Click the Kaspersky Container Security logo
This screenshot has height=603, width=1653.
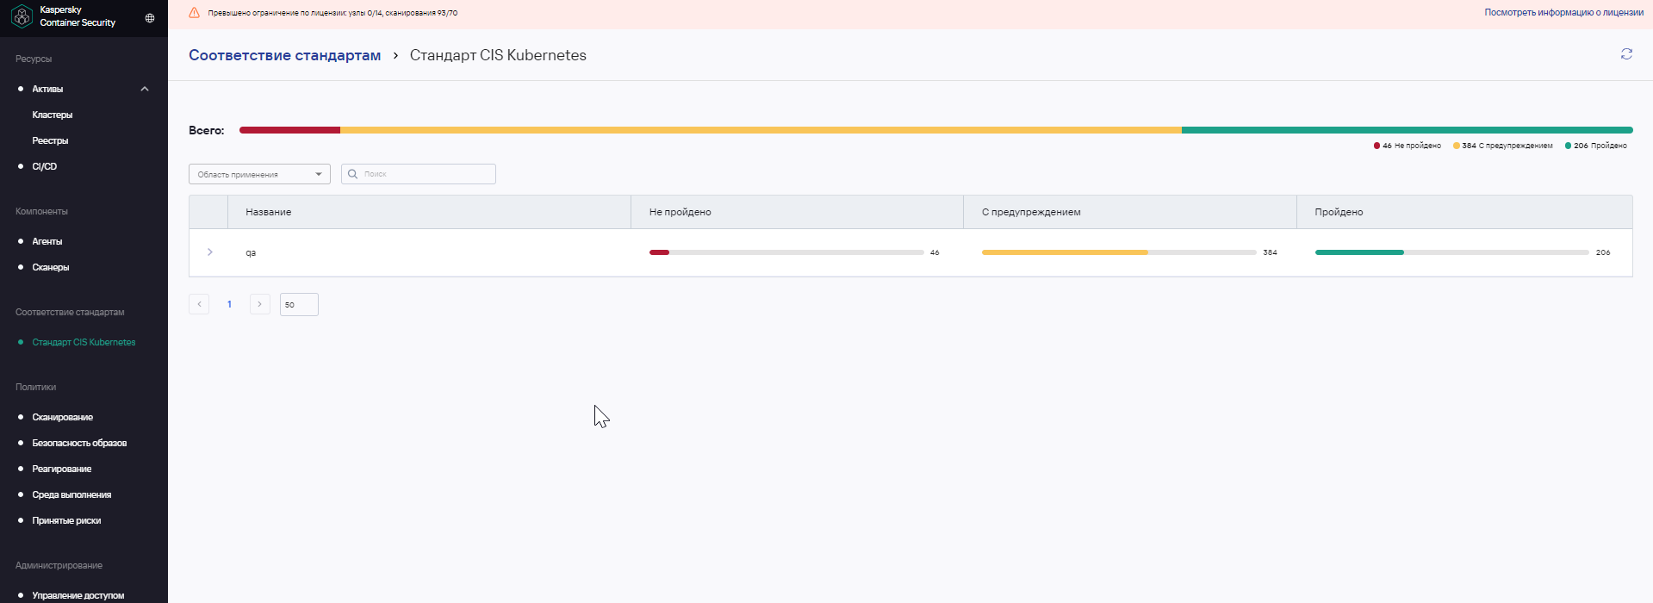(x=22, y=16)
